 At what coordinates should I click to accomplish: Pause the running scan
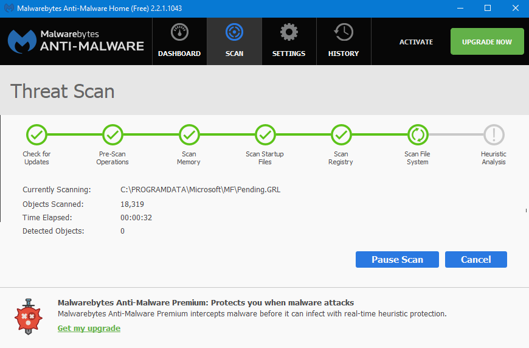397,260
